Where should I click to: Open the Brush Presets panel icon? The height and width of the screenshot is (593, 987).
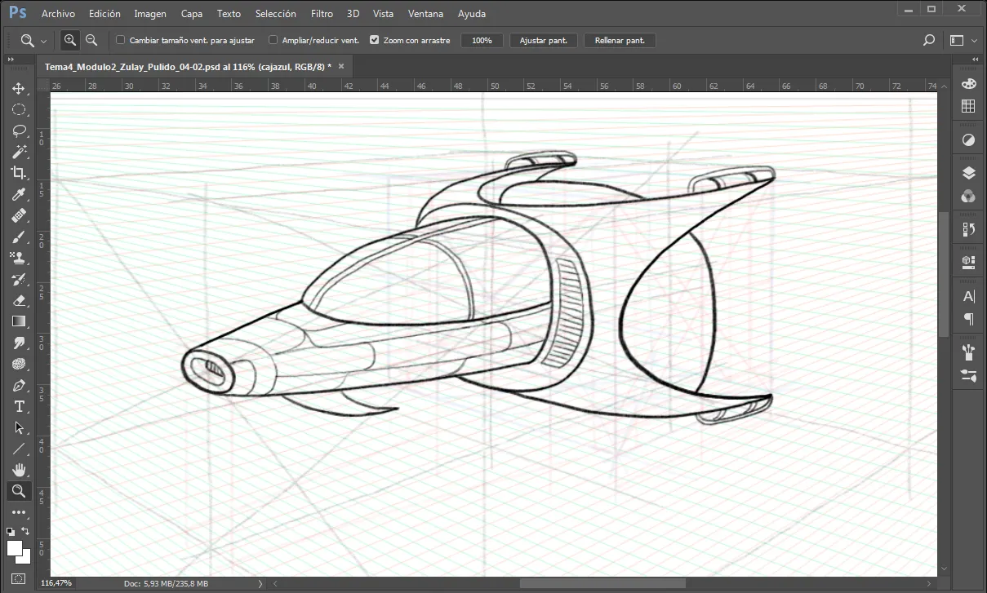point(968,352)
